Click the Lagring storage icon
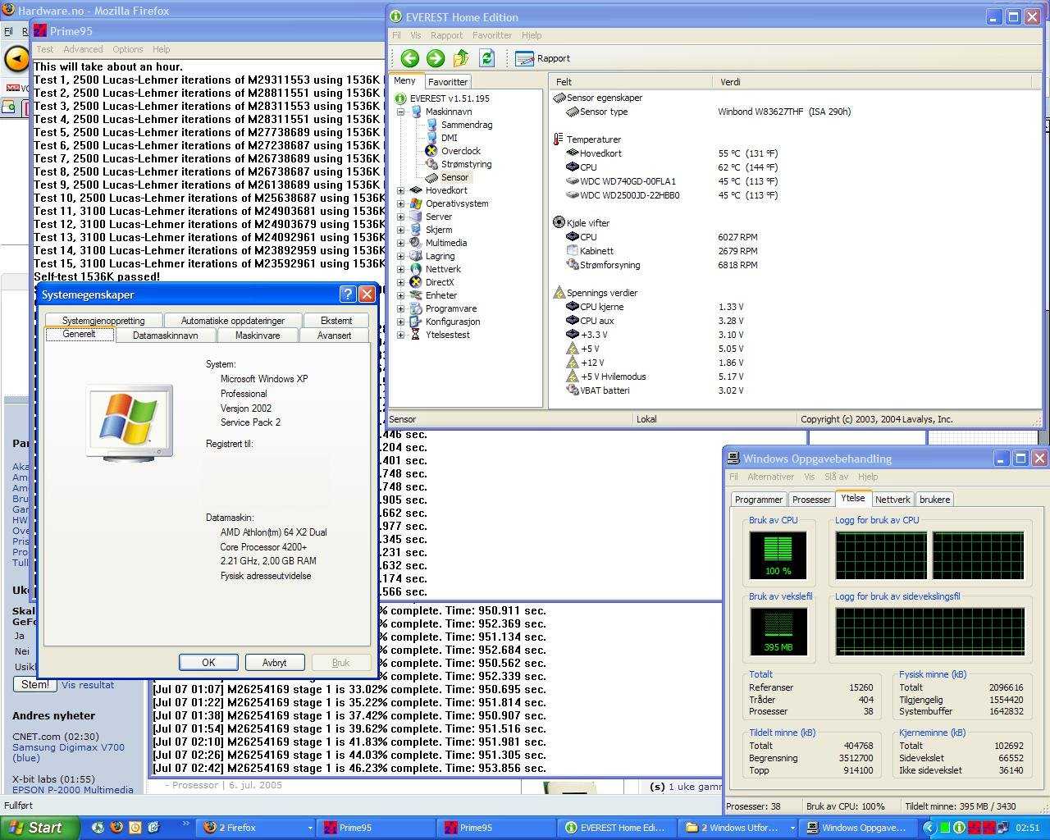Screen dimensions: 1050x840 [x=416, y=256]
